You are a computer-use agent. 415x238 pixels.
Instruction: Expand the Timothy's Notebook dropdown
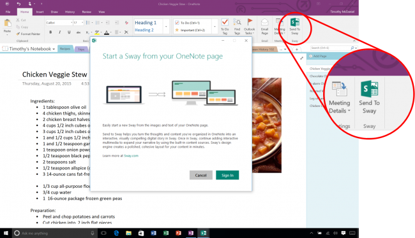[x=29, y=49]
